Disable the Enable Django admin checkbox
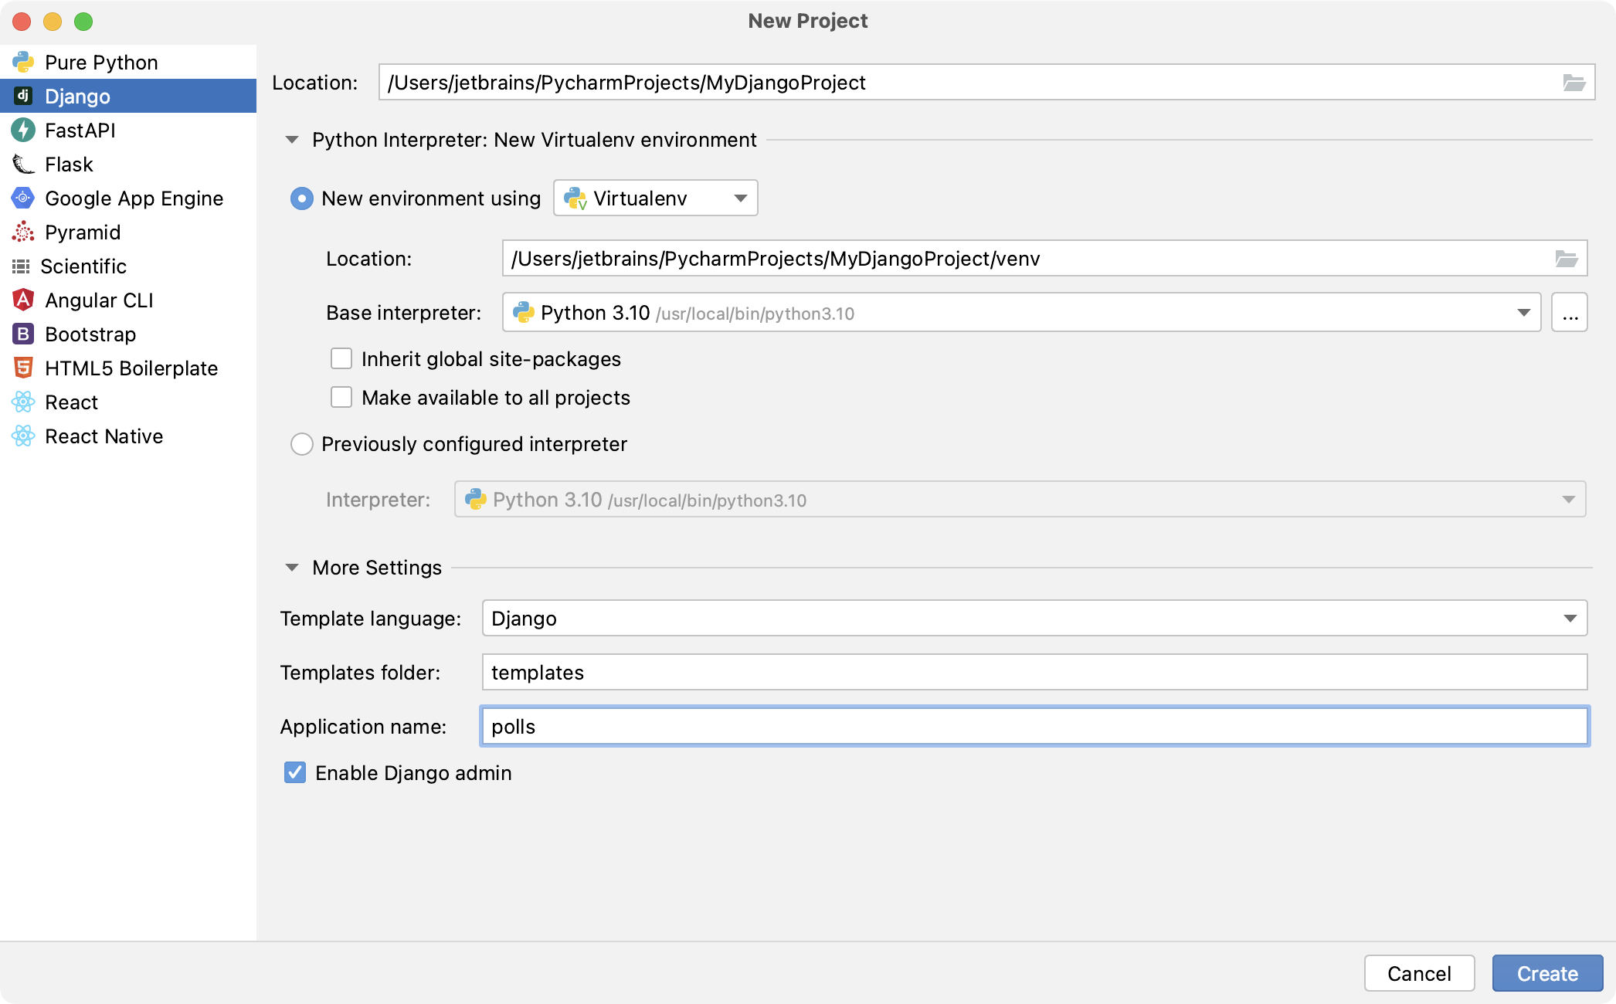 (x=294, y=772)
